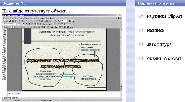Open the Справка menu
Viewport: 185px width, 102px height.
pos(52,18)
